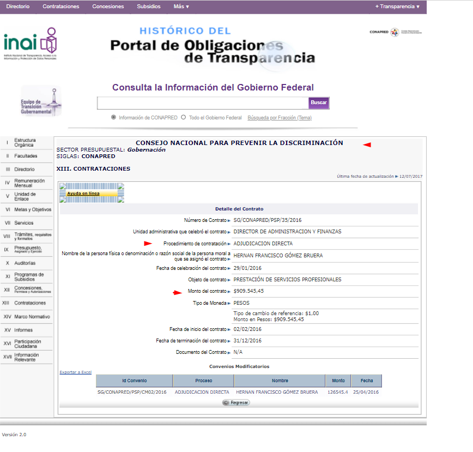This screenshot has height=452, width=473.
Task: Open Presupuesto Asignado y Ejercido item
Action: (x=27, y=250)
